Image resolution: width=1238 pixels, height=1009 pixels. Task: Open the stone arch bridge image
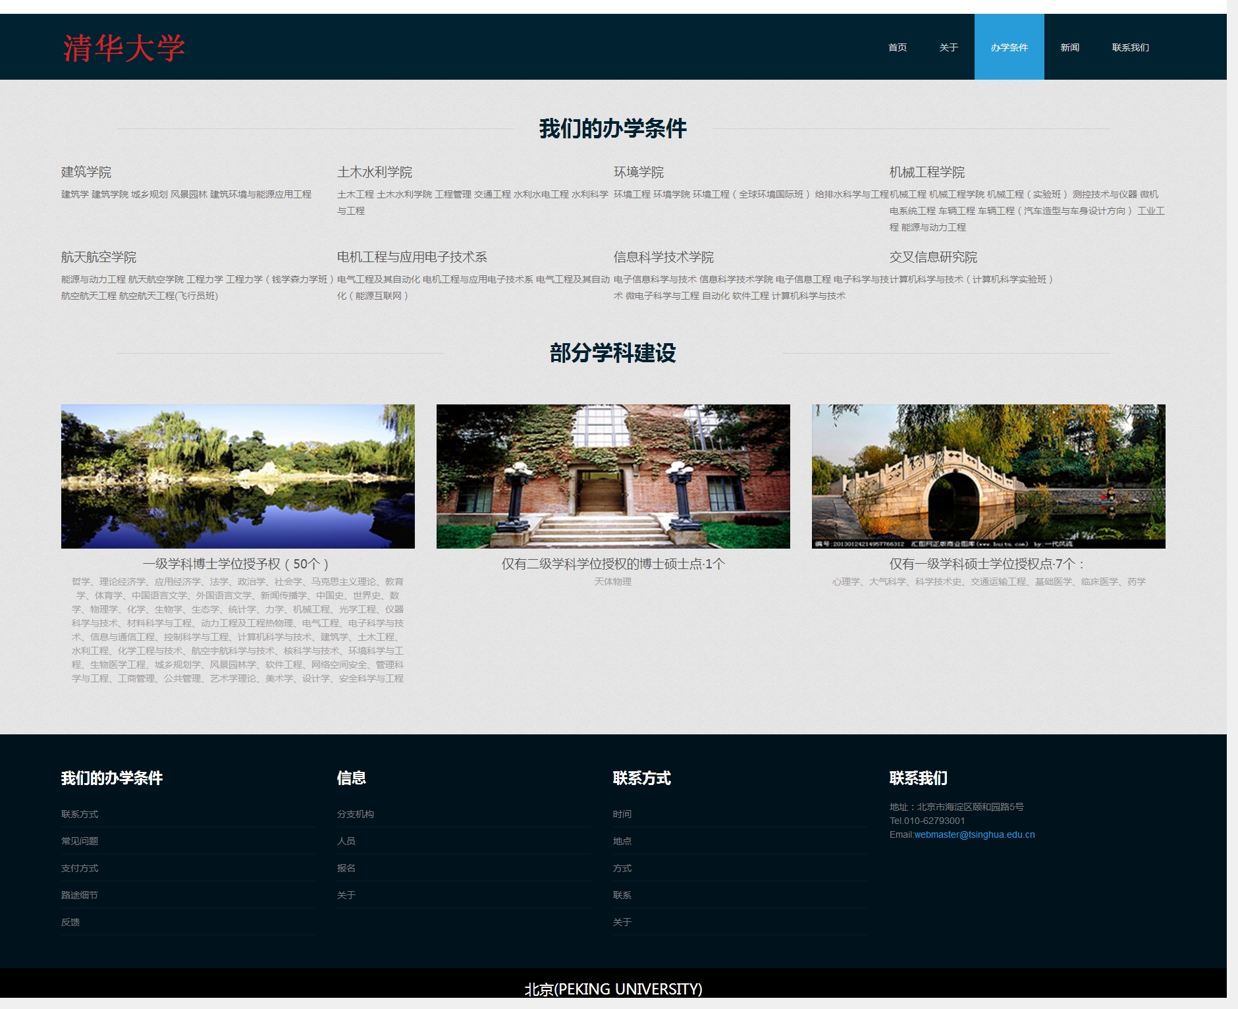click(x=988, y=476)
